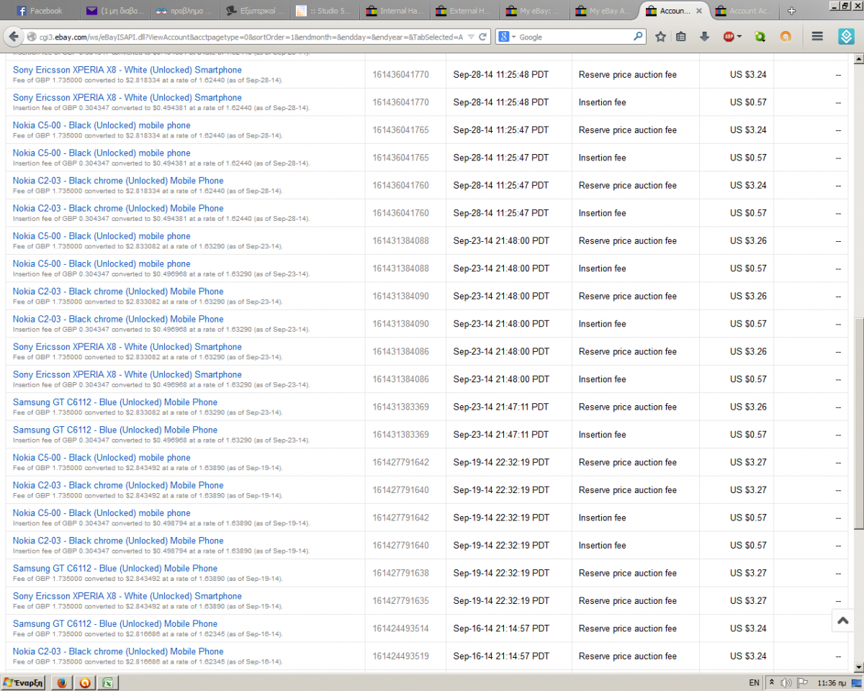The image size is (864, 691).
Task: Click item number 161424493514
Action: (400, 628)
